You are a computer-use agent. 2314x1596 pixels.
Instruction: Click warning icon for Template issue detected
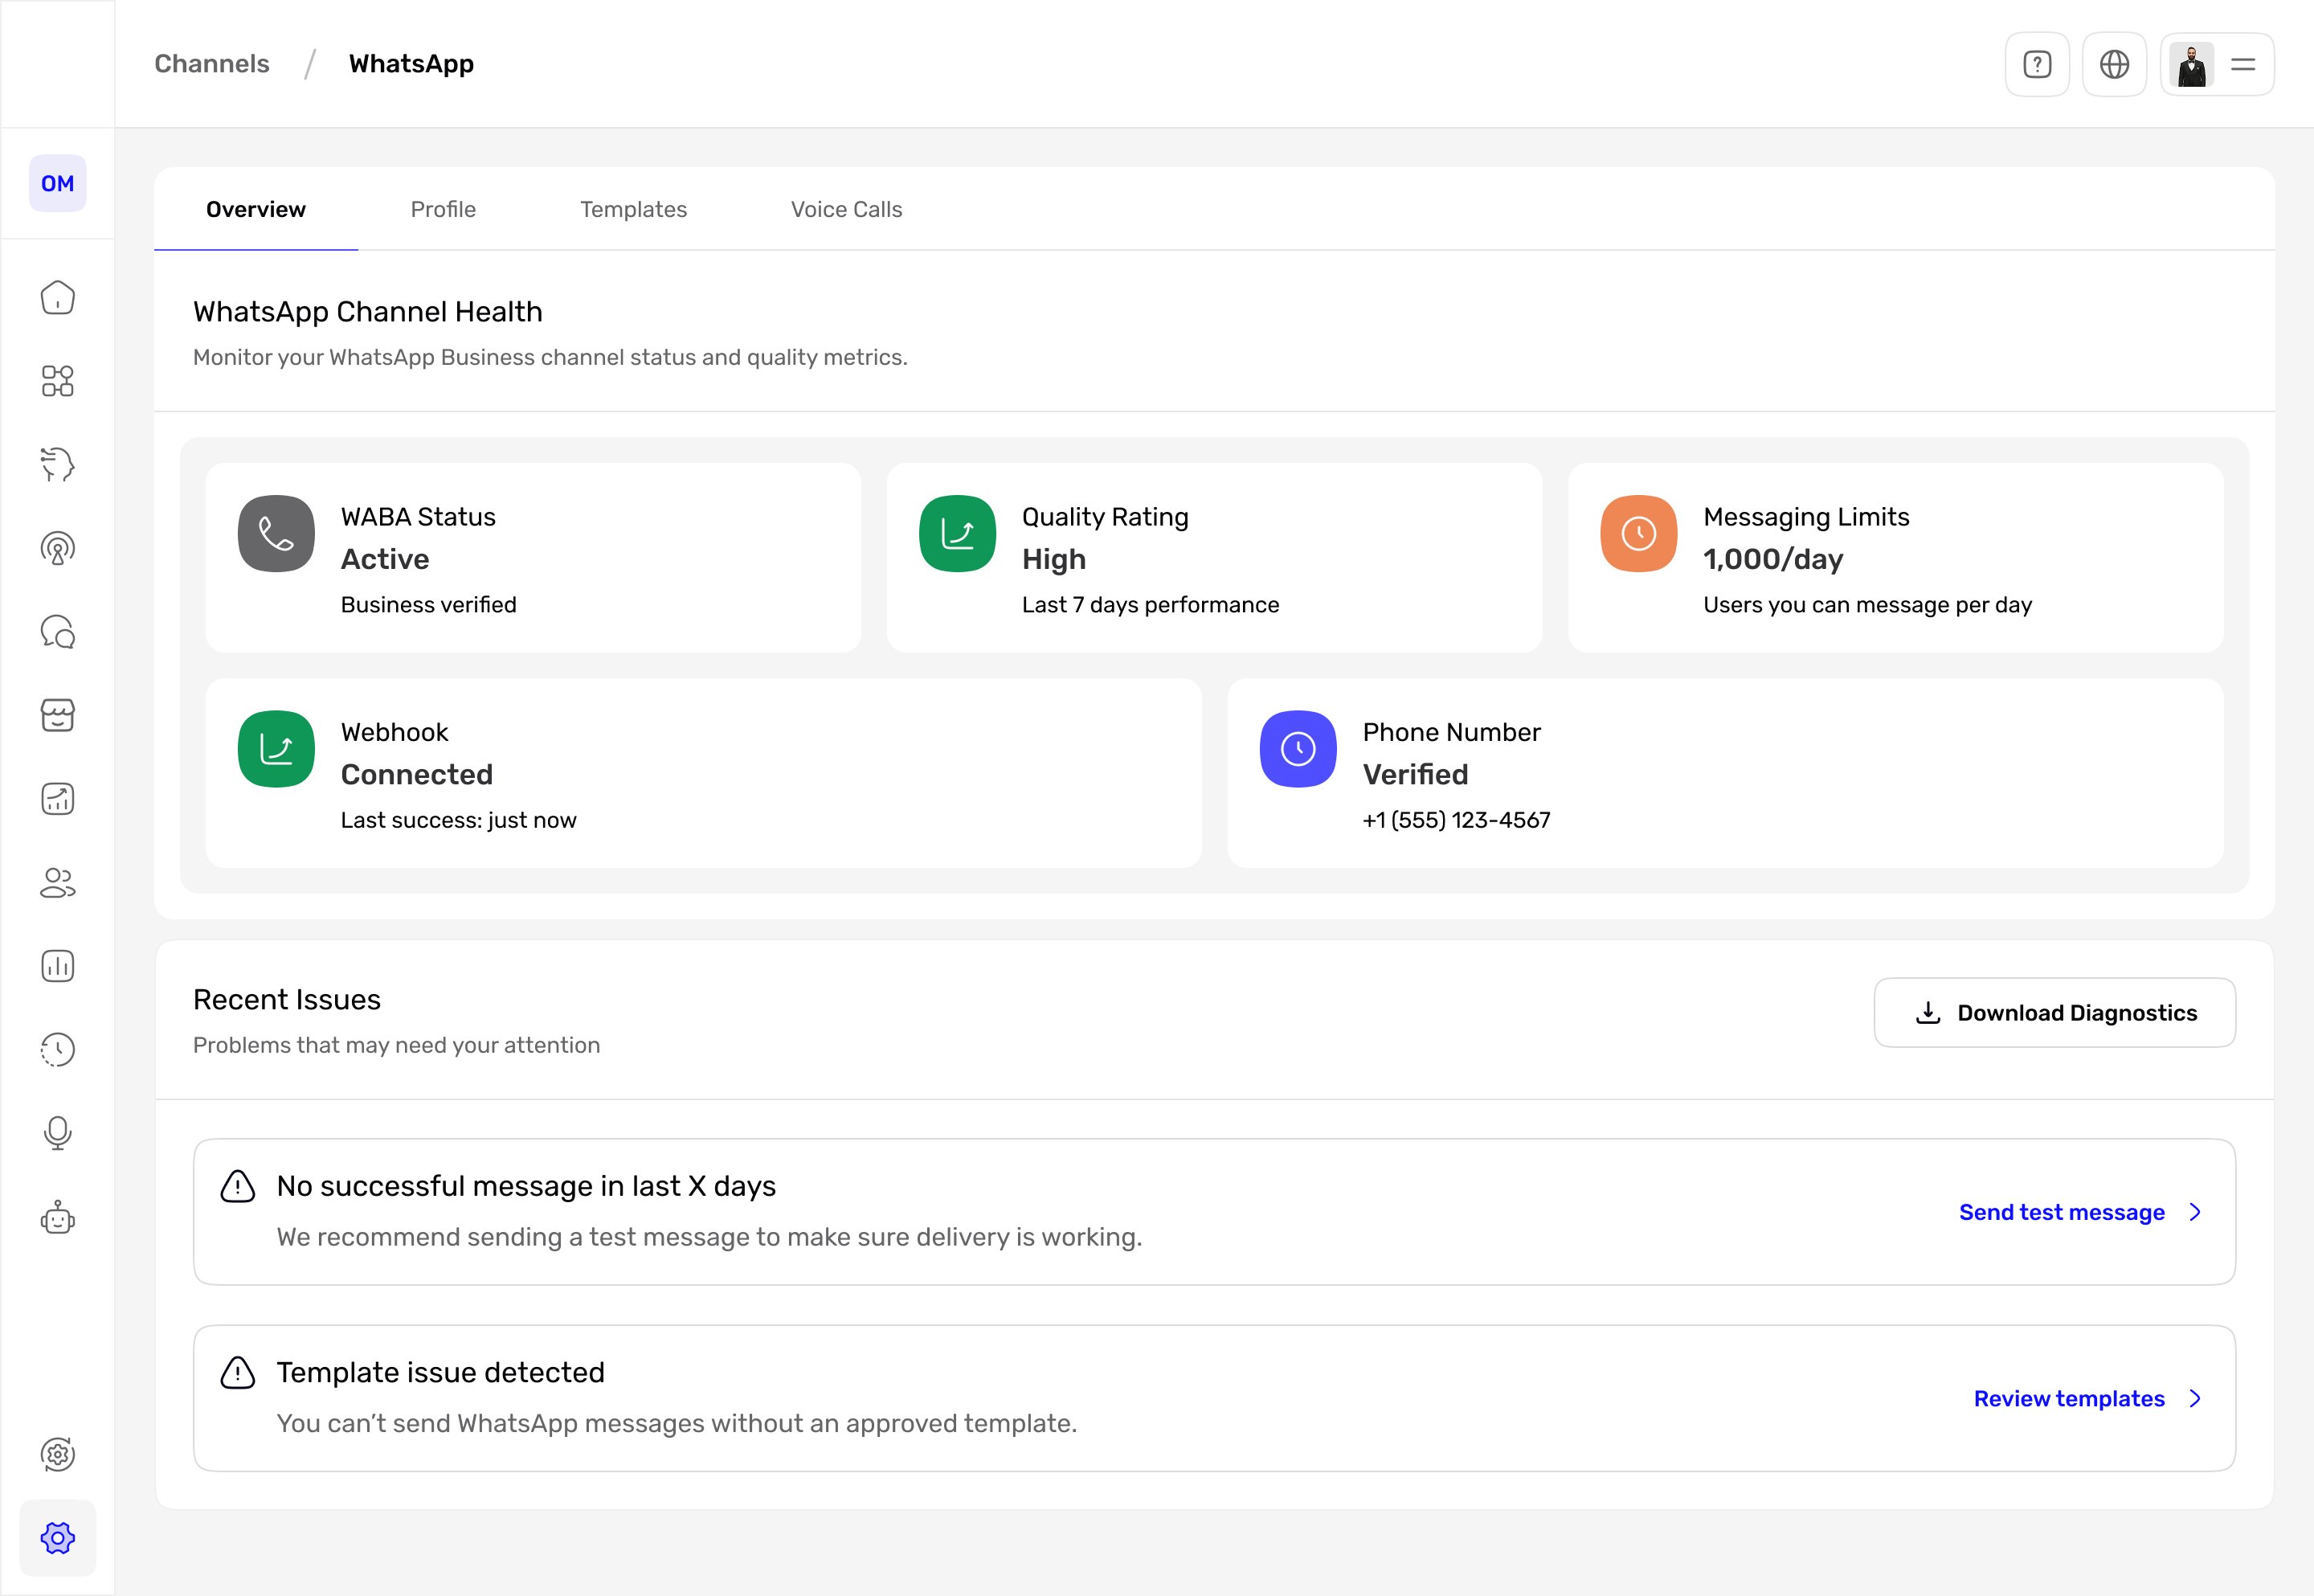click(237, 1373)
